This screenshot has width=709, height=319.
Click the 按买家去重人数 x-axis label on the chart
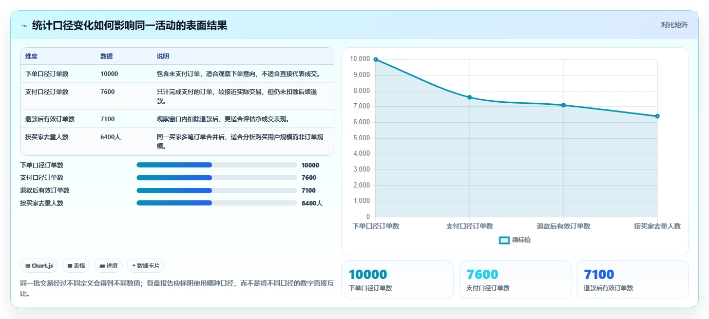pyautogui.click(x=657, y=226)
